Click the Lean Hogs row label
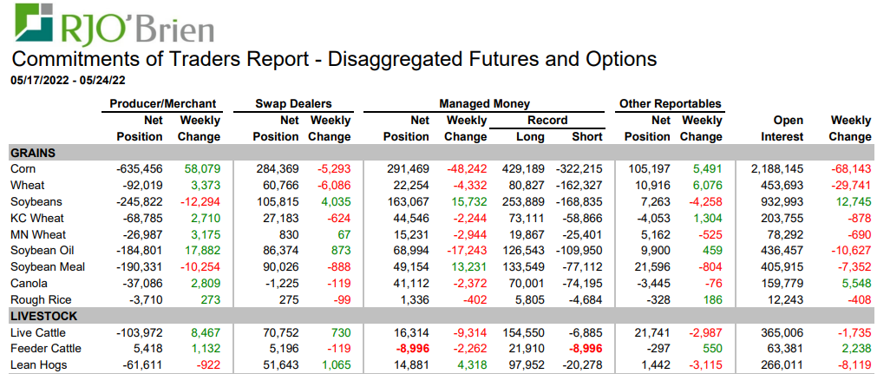 [38, 365]
